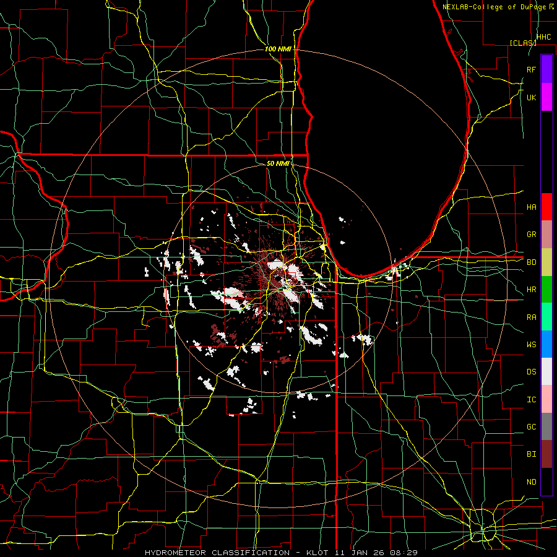Select the BI brown legend swatch
The image size is (557, 557).
coord(546,454)
